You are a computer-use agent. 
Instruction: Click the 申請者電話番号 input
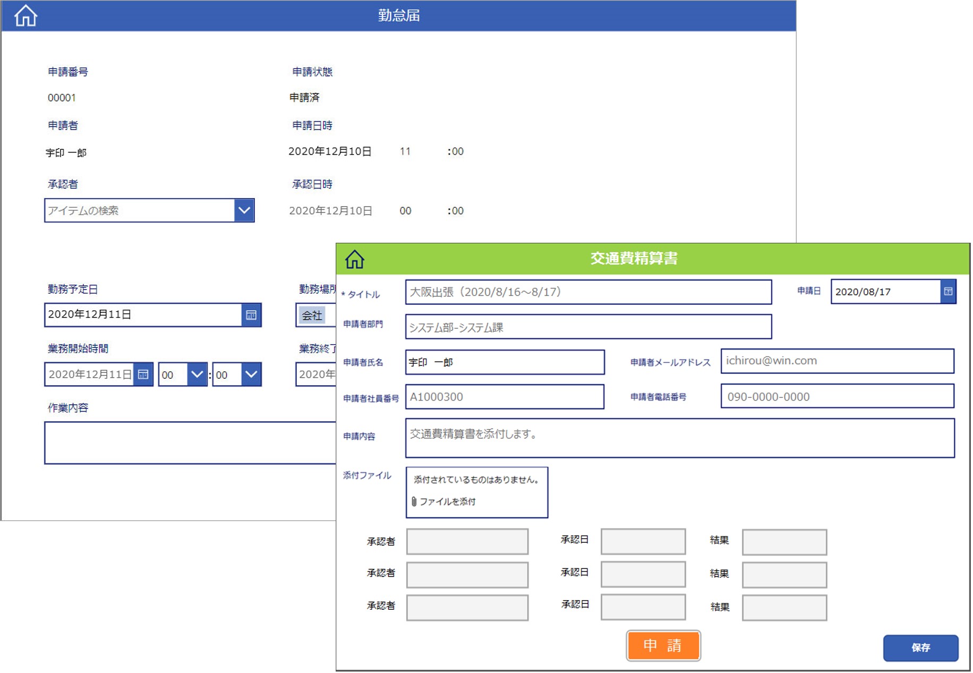coord(837,397)
